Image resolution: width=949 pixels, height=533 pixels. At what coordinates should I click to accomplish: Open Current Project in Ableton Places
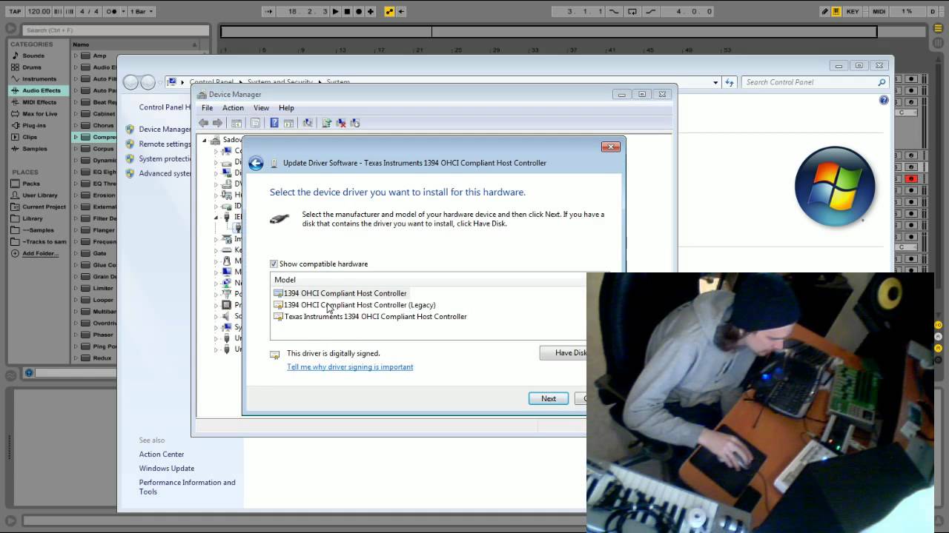tap(44, 207)
